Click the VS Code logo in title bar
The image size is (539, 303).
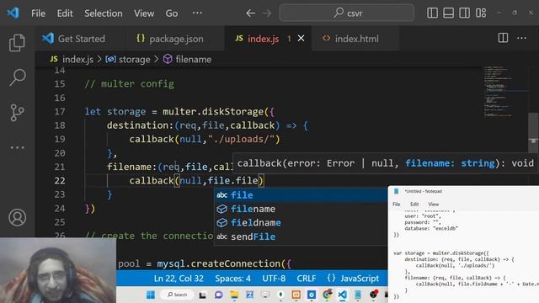tap(13, 13)
